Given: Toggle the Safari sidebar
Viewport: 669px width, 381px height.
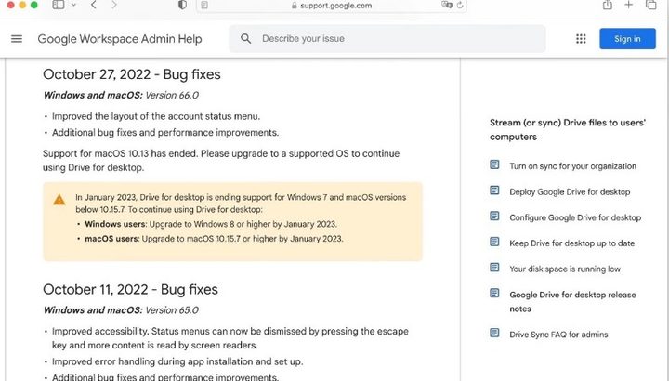Looking at the screenshot, I should tap(59, 6).
